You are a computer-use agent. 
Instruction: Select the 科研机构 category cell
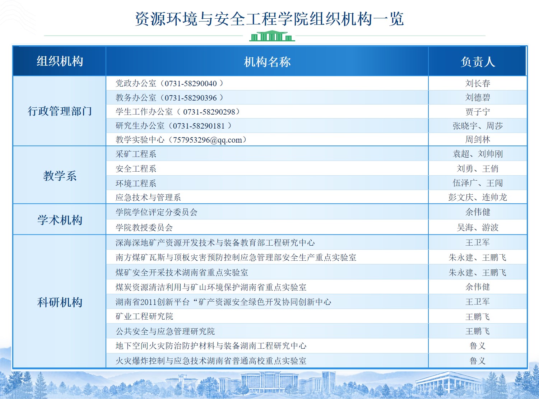tap(60, 302)
